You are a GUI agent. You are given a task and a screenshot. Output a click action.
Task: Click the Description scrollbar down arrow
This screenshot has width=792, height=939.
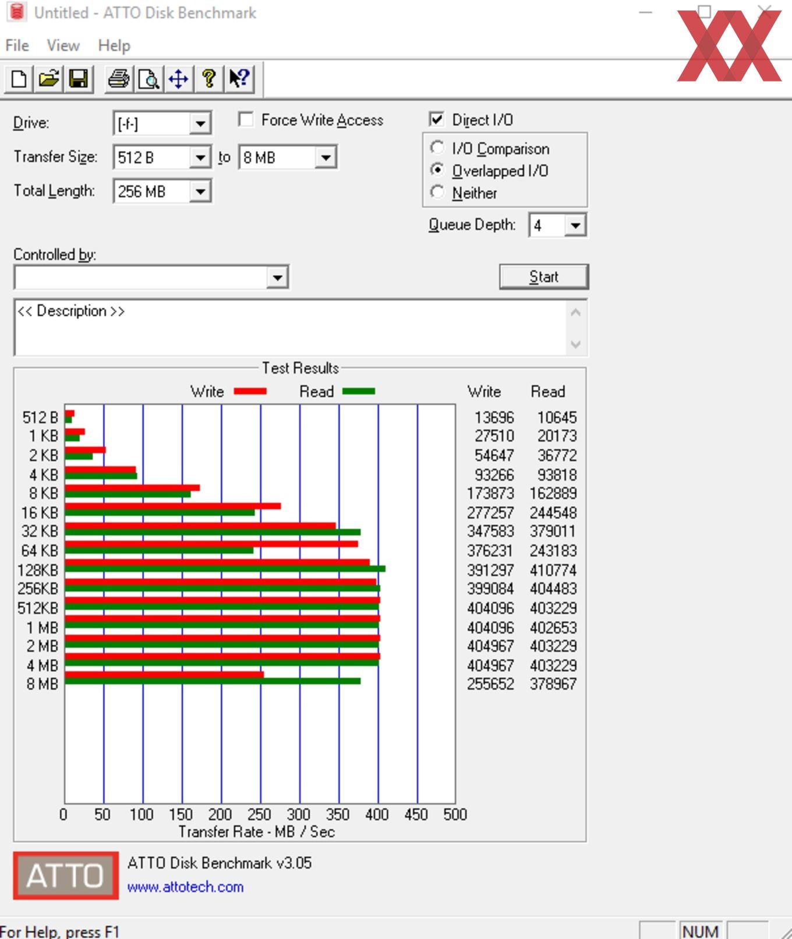(575, 344)
